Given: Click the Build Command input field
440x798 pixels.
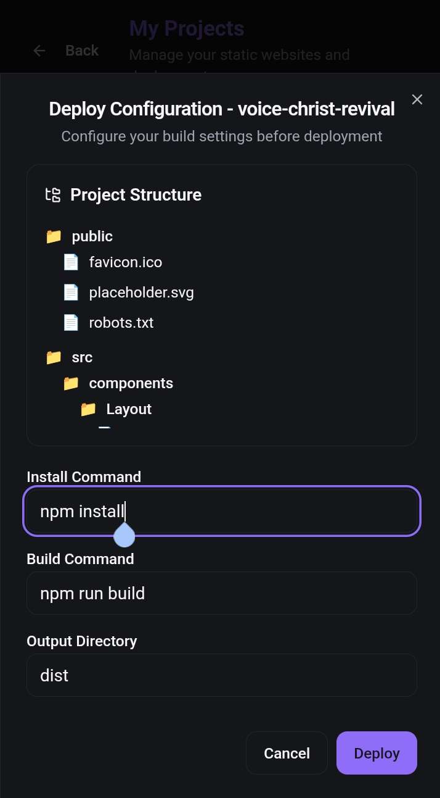Looking at the screenshot, I should pyautogui.click(x=222, y=593).
